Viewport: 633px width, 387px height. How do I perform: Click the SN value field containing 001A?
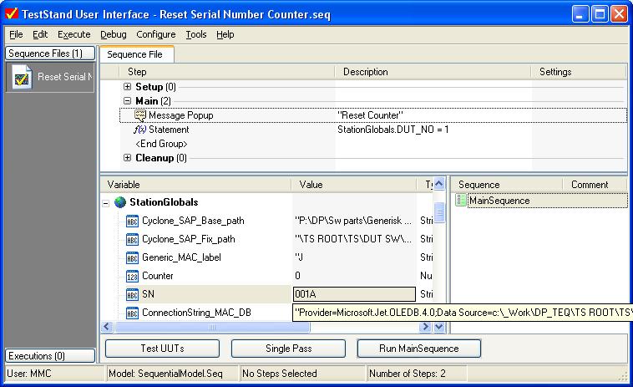[x=354, y=294]
